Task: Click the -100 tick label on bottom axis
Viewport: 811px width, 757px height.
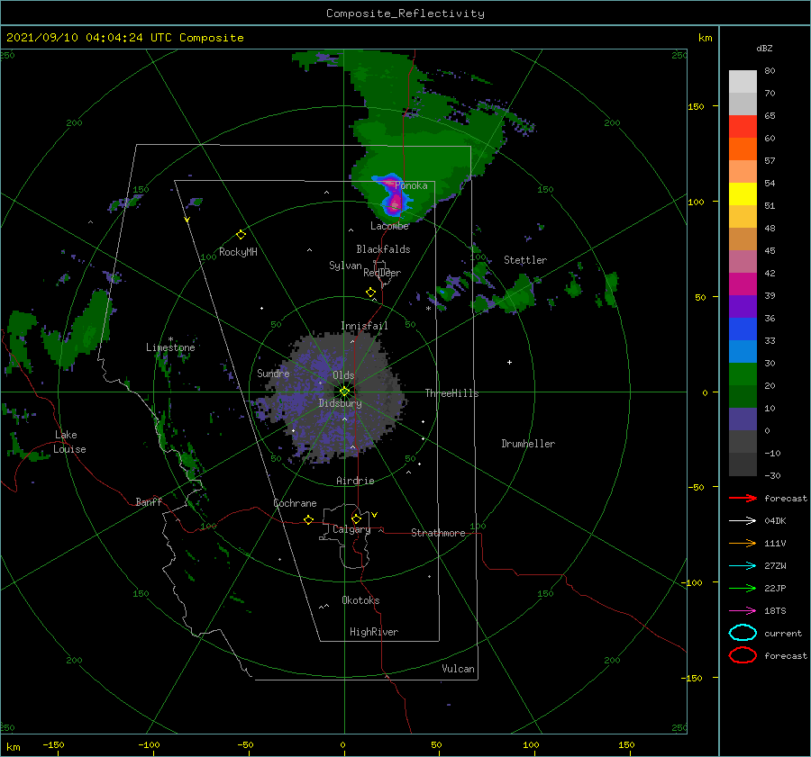Action: click(x=149, y=745)
